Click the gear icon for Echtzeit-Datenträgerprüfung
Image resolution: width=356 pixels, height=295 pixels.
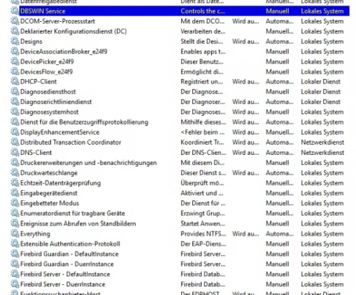(15, 183)
